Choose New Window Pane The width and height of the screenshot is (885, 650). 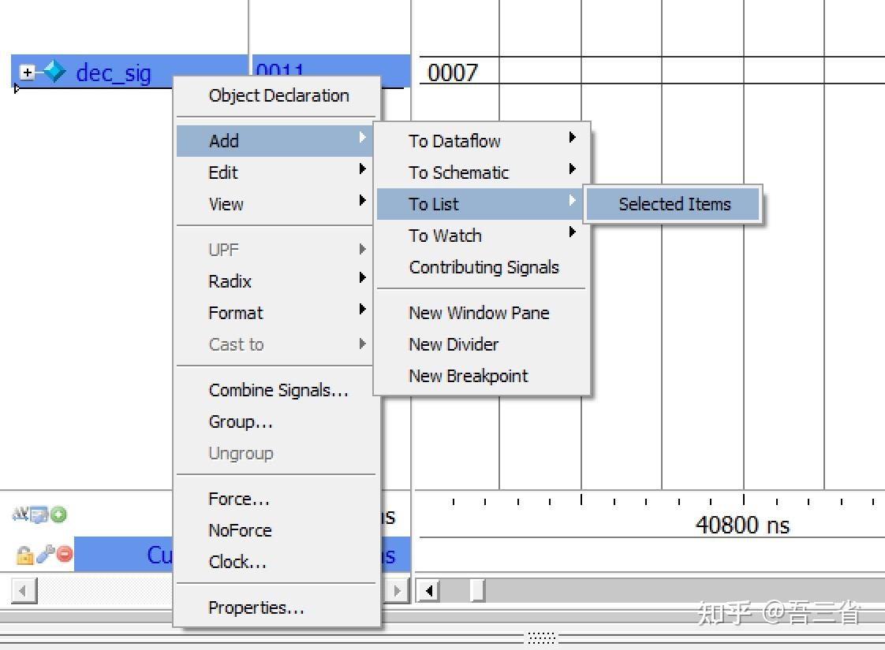click(x=481, y=313)
